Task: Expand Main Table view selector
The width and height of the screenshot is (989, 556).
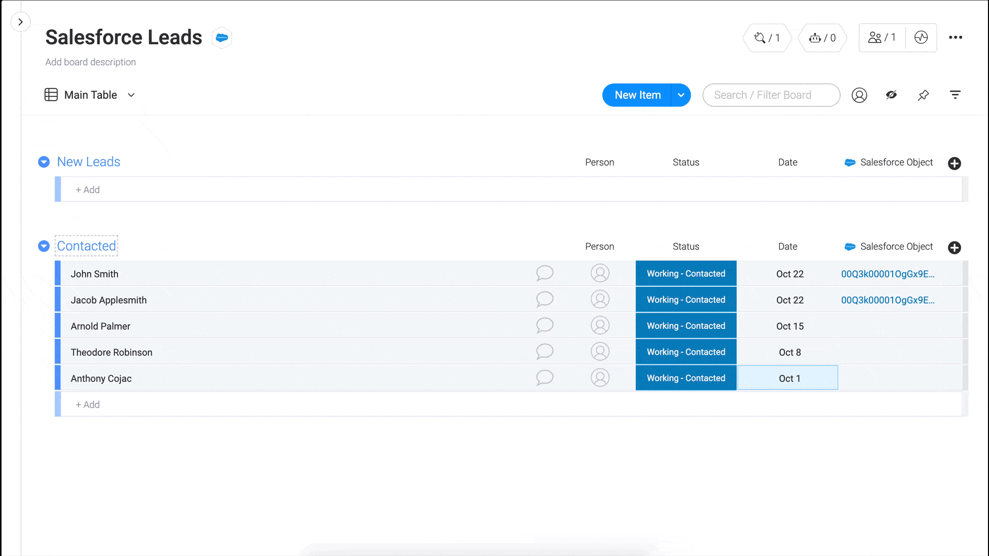Action: point(131,94)
